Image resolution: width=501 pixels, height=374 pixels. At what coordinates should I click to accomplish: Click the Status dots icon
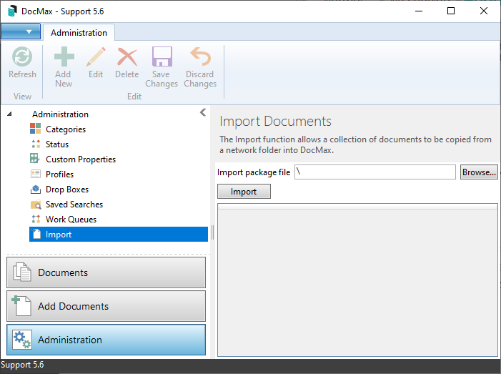point(36,144)
